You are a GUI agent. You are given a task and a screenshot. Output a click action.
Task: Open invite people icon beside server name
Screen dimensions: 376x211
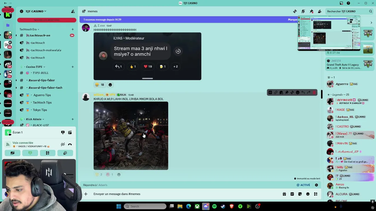click(73, 11)
